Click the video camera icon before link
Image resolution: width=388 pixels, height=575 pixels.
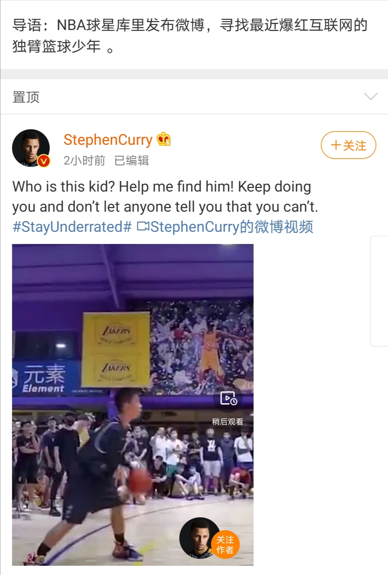[143, 227]
